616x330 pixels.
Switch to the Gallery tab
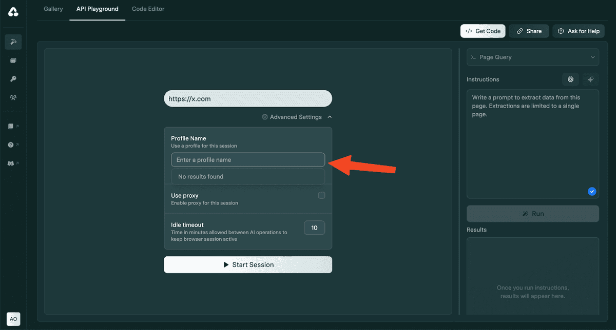pyautogui.click(x=53, y=9)
